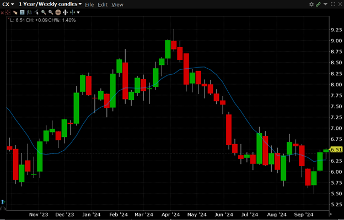The image size is (344, 220).
Task: Click the Jan '24 time axis label
Action: [92, 215]
